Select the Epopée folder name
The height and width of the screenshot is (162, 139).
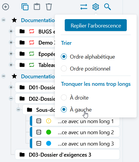(x=47, y=54)
